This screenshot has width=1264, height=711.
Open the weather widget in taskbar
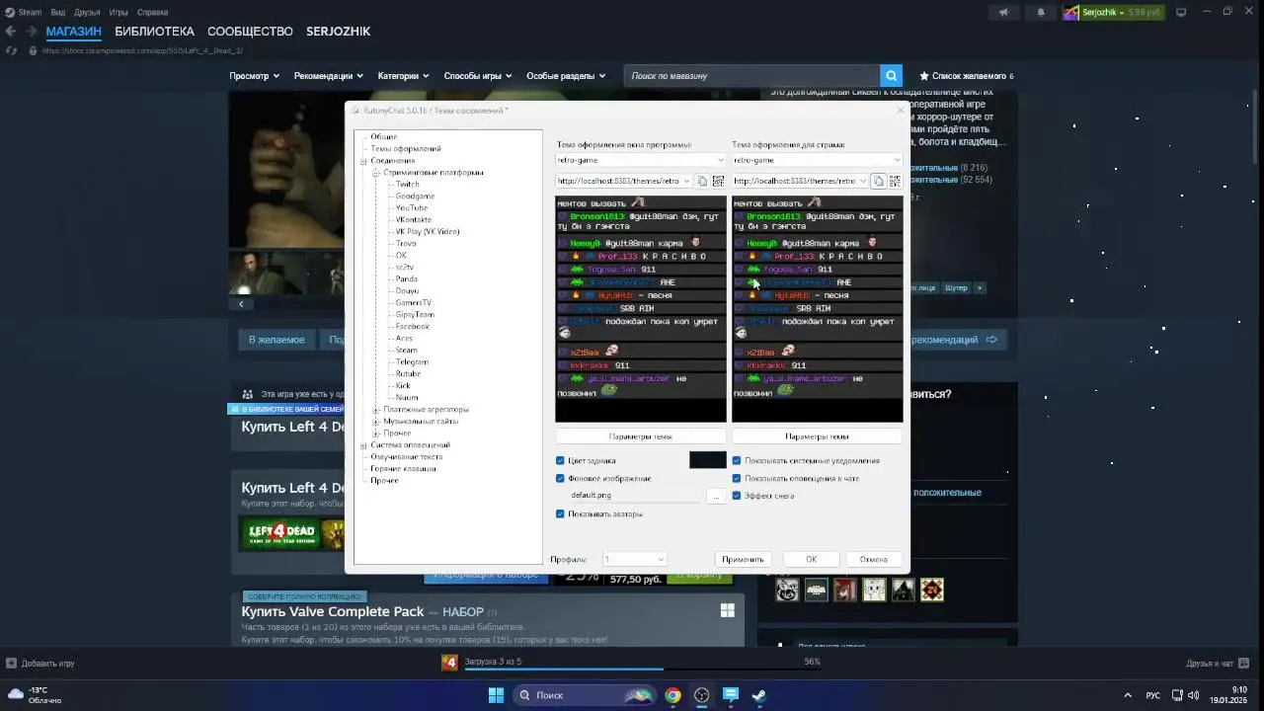tap(36, 695)
